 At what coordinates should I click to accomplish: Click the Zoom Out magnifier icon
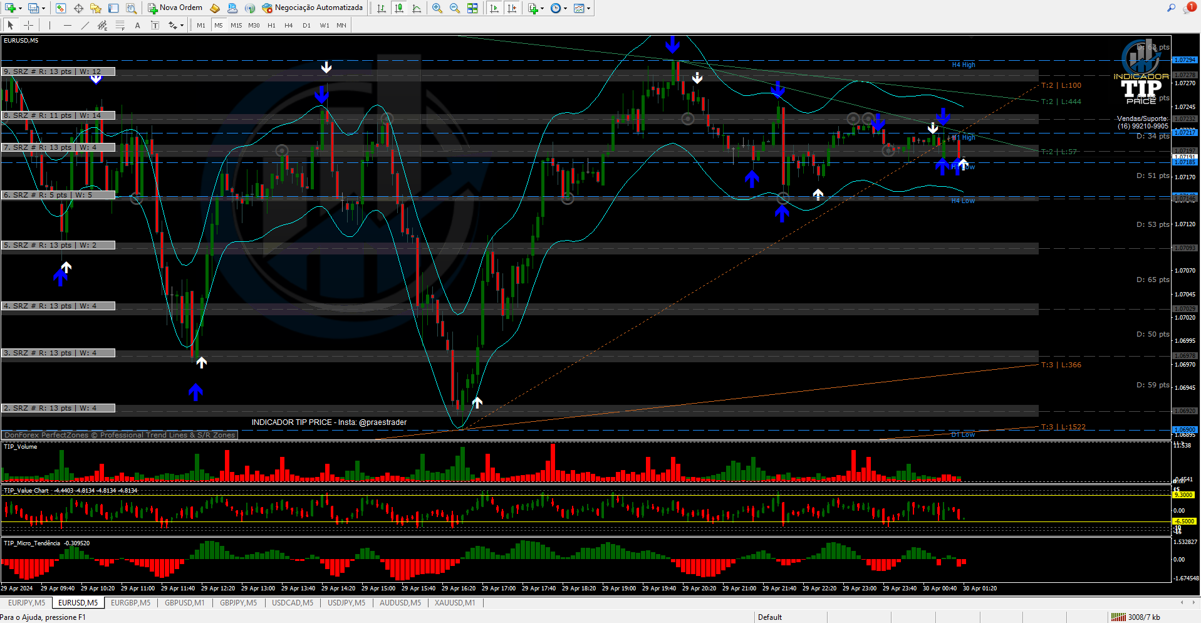pyautogui.click(x=455, y=8)
